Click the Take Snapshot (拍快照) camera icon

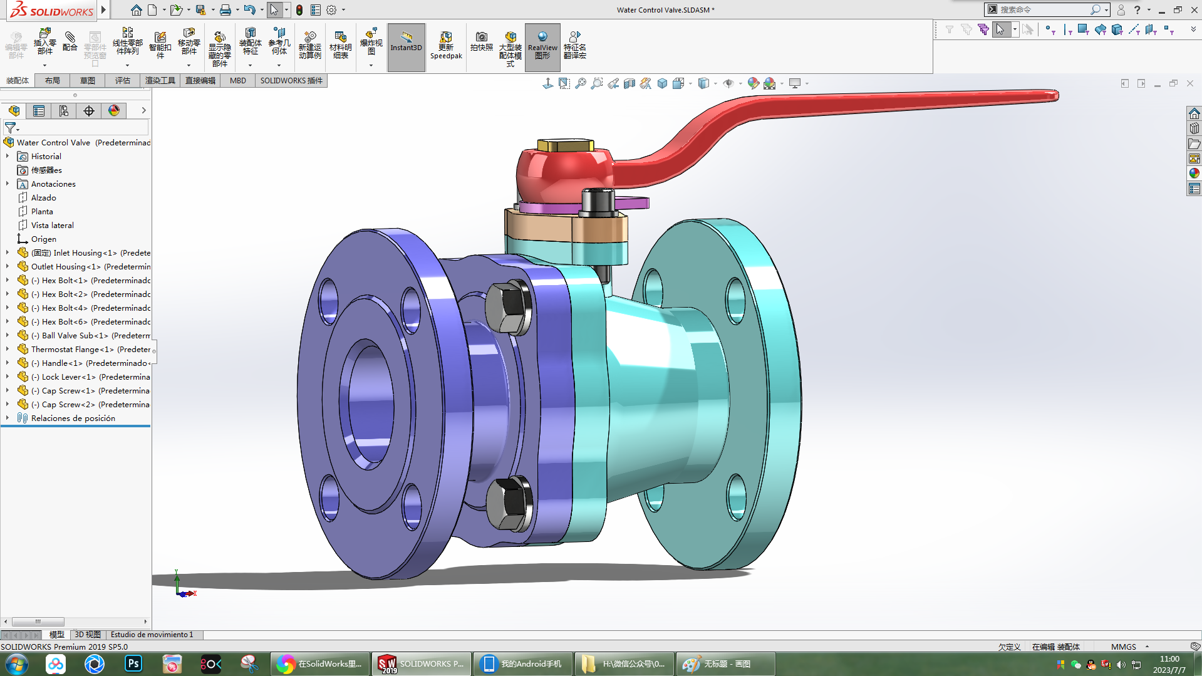pos(481,41)
